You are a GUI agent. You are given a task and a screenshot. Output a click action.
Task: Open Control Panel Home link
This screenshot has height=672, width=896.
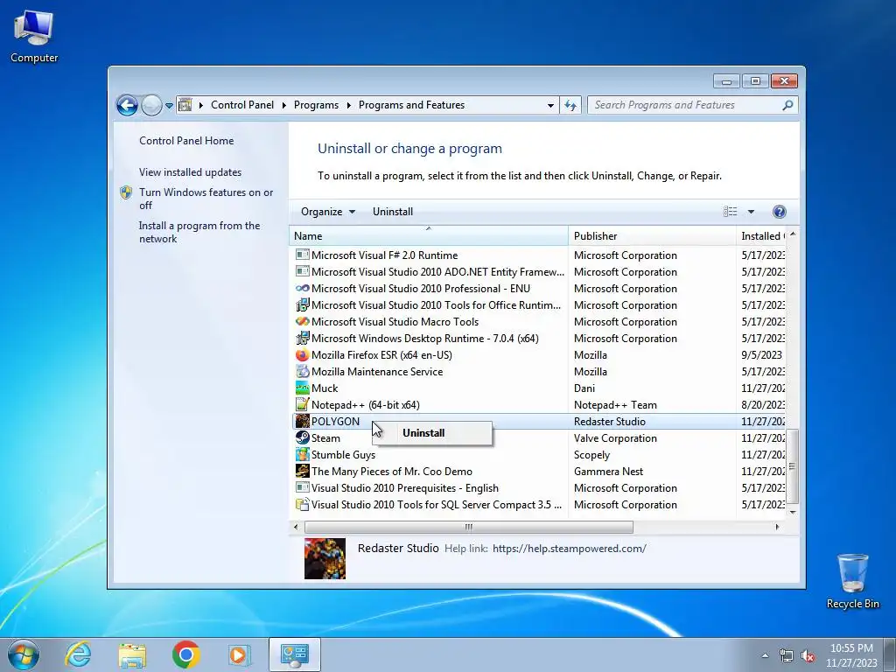186,141
